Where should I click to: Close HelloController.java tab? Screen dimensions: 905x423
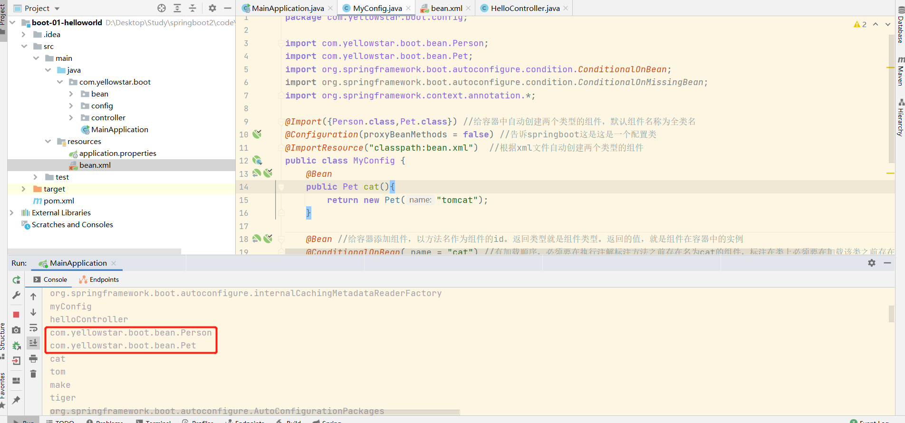tap(566, 8)
